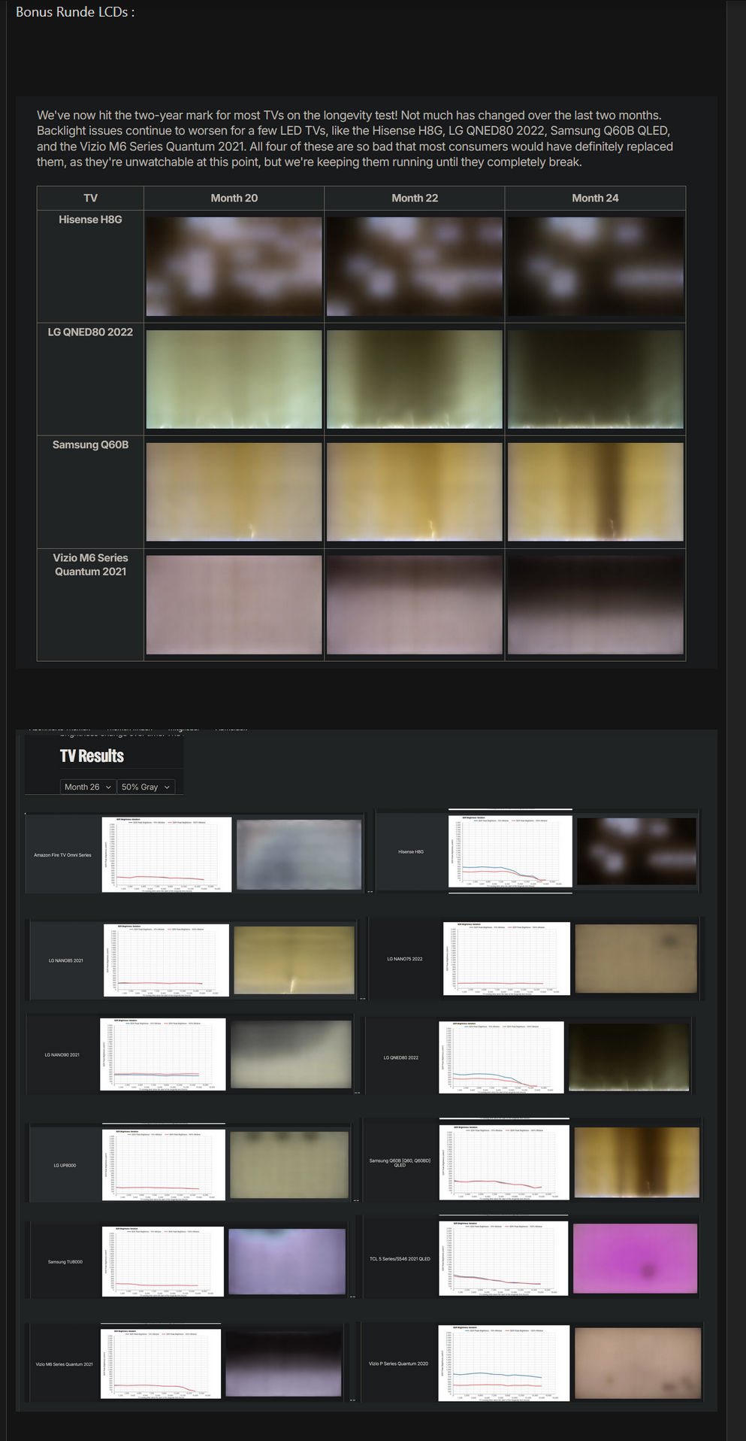Click the TV Results heading
This screenshot has width=746, height=1441.
(x=92, y=756)
